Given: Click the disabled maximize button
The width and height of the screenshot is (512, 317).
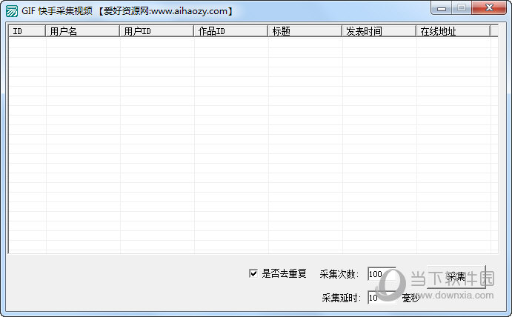Looking at the screenshot, I should [x=462, y=8].
